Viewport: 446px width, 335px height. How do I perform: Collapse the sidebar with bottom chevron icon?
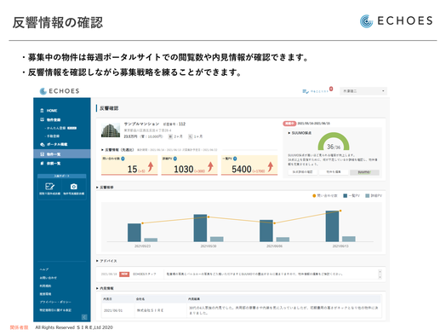tap(84, 317)
